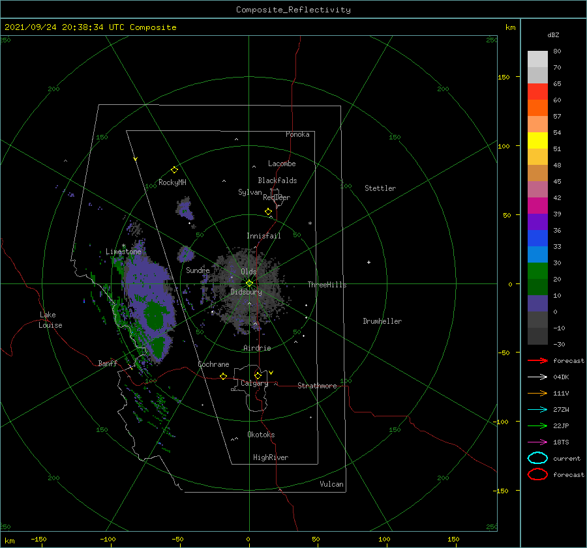The height and width of the screenshot is (548, 587).
Task: Click the magenta 18TS arrow in legend
Action: click(537, 442)
